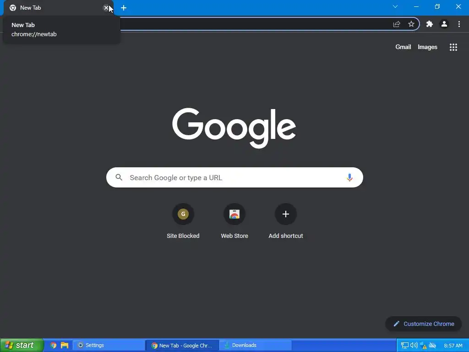This screenshot has height=352, width=469.
Task: Open the profile avatar menu
Action: pyautogui.click(x=444, y=24)
